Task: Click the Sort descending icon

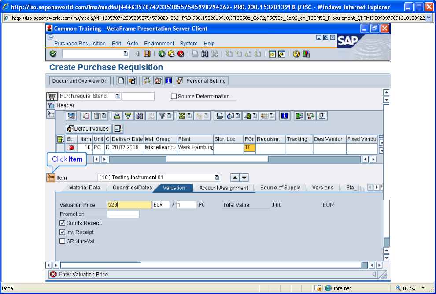Action: [128, 116]
